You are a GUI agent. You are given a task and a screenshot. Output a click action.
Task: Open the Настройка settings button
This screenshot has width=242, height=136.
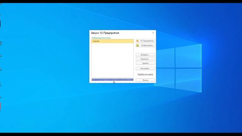(x=145, y=68)
